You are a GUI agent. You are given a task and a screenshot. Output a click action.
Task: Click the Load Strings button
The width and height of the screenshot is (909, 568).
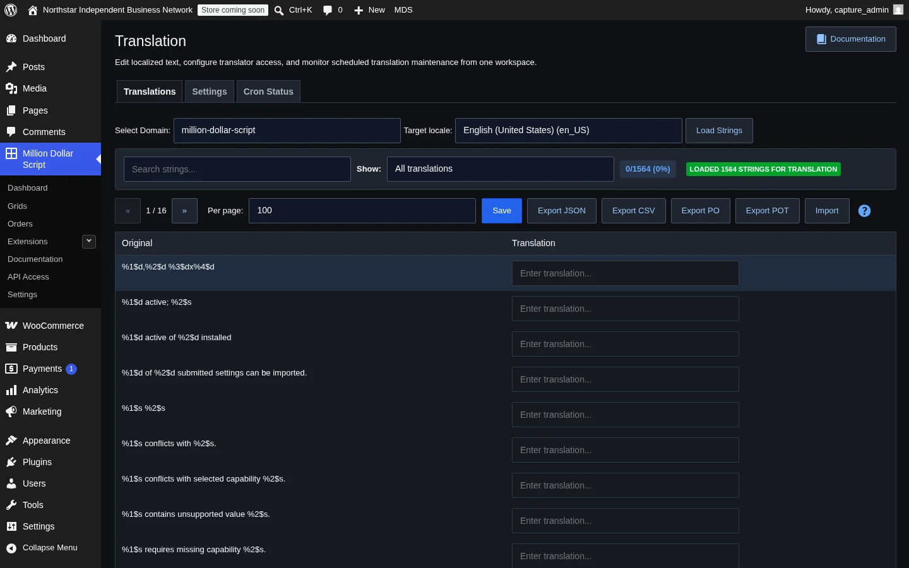pyautogui.click(x=719, y=131)
